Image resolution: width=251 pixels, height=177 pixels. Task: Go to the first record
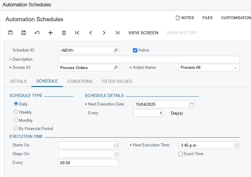click(77, 33)
